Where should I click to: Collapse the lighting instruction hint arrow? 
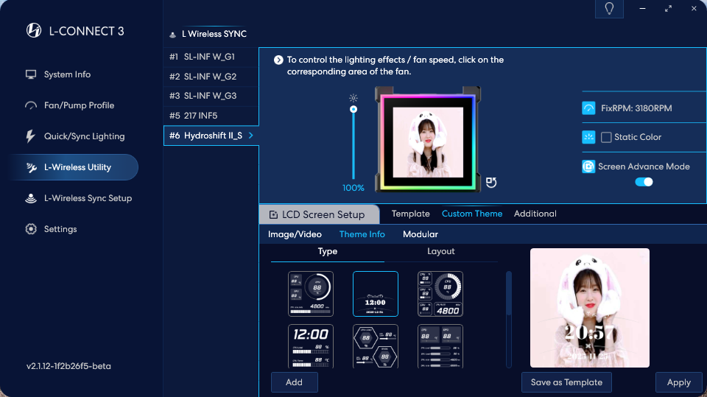pos(278,60)
